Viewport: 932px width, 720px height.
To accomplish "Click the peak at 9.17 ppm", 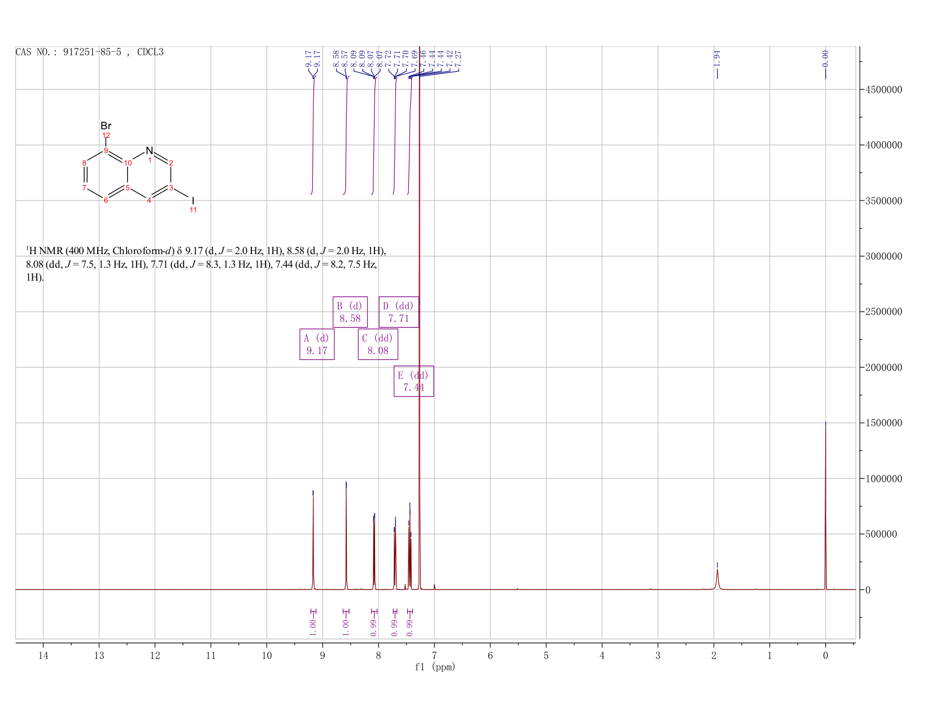I will pyautogui.click(x=313, y=542).
